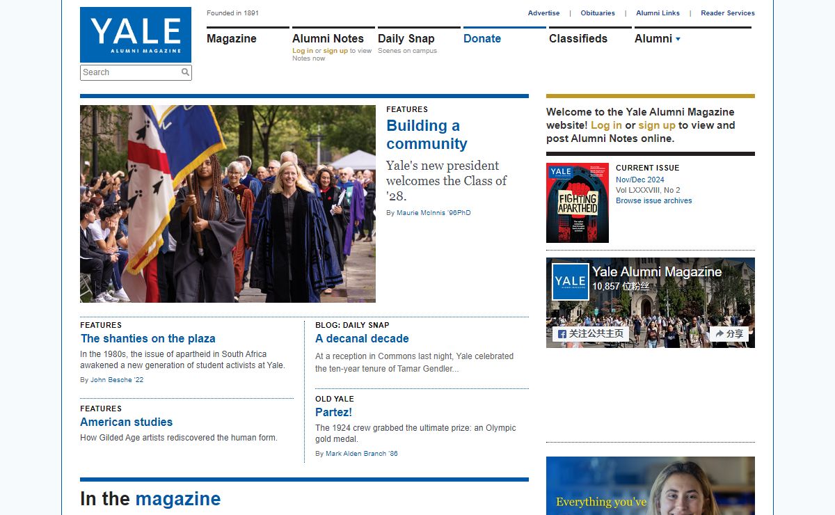Click the Yale logo in Facebook widget

[571, 282]
